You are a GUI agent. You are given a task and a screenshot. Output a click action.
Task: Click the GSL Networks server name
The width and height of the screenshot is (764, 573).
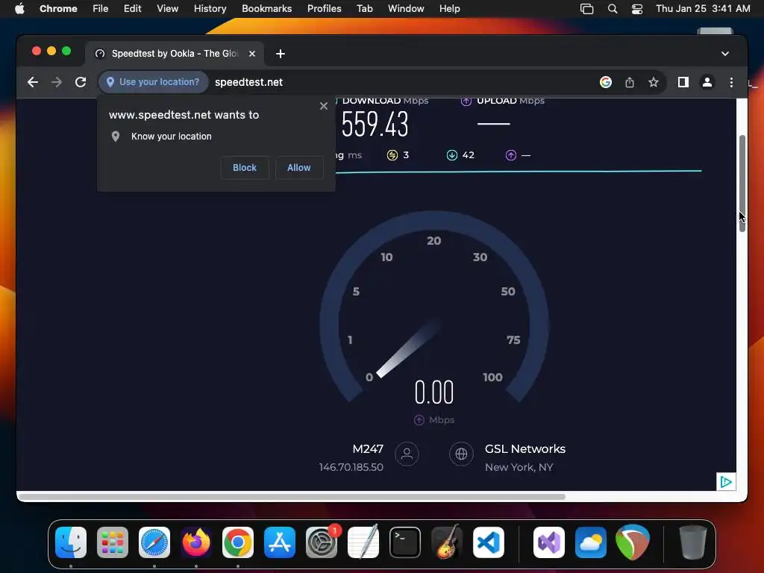(525, 448)
